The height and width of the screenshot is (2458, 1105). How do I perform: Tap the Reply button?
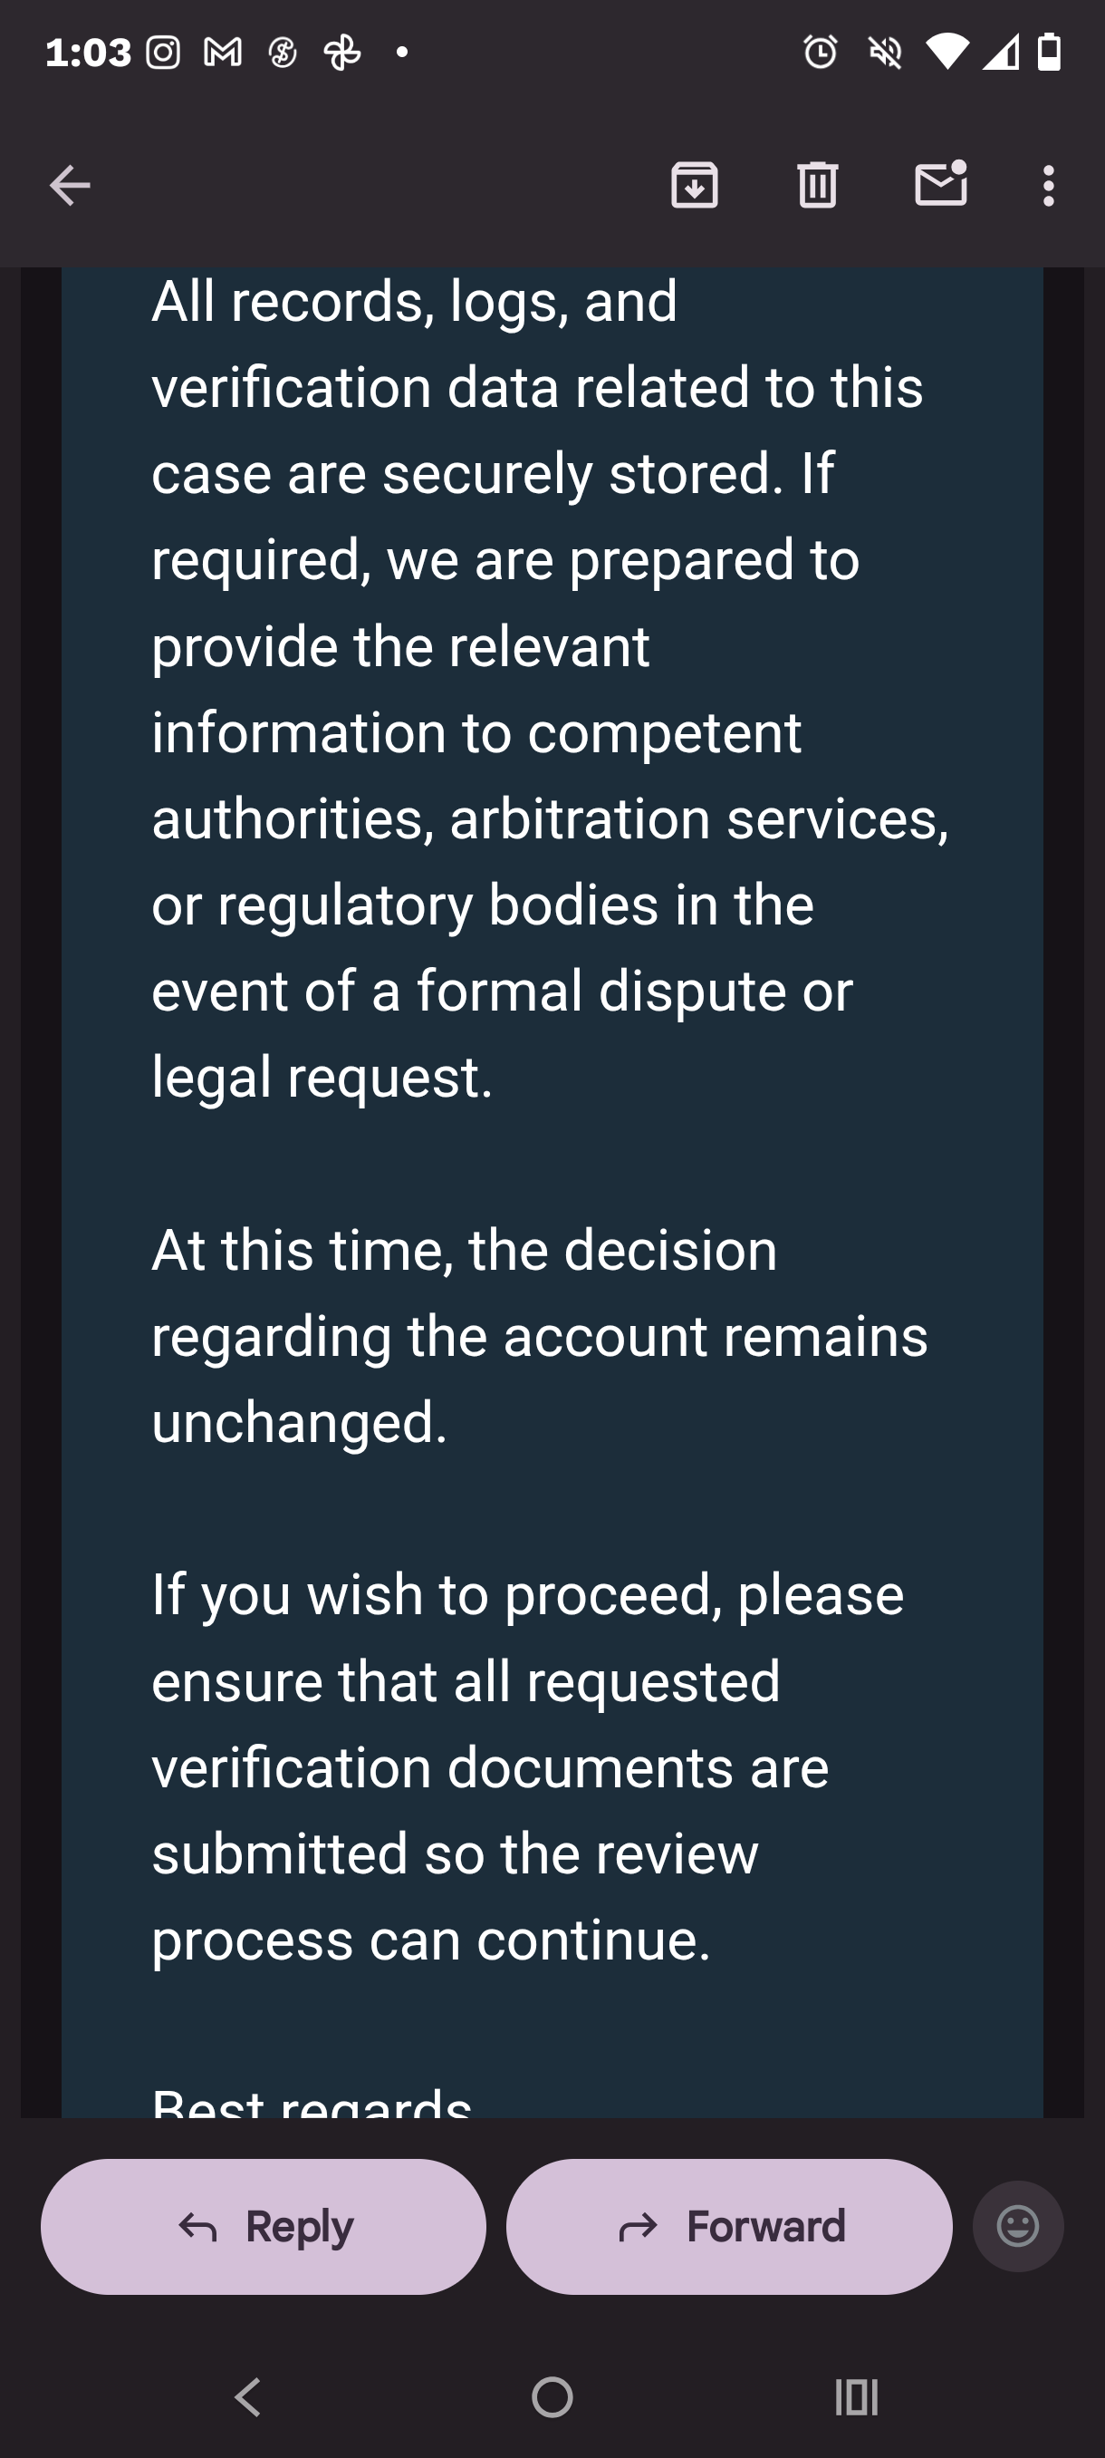[x=264, y=2227]
